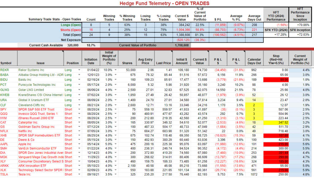Image resolution: width=314 pixels, height=178 pixels.
Task: Select the IWM current weight 2.5%
Action: [x=300, y=118]
